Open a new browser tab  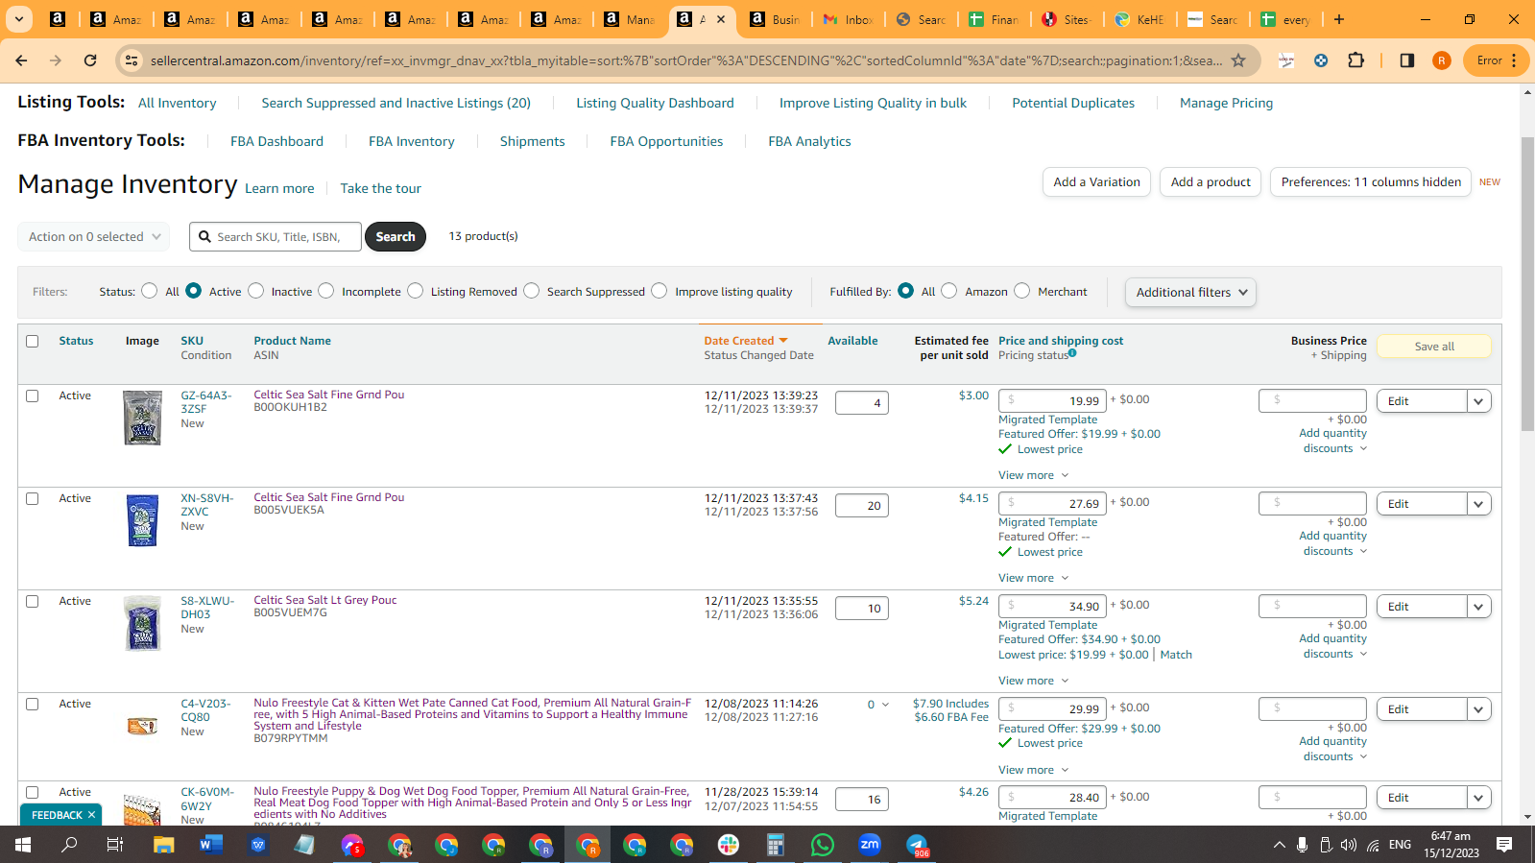pyautogui.click(x=1339, y=19)
